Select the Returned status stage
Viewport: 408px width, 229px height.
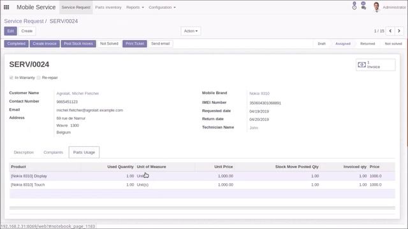click(367, 44)
